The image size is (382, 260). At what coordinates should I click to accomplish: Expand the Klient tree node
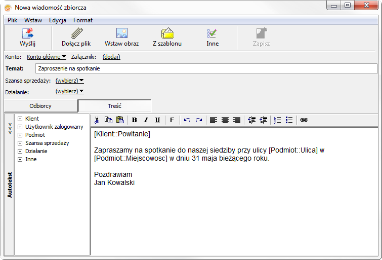pyautogui.click(x=20, y=119)
